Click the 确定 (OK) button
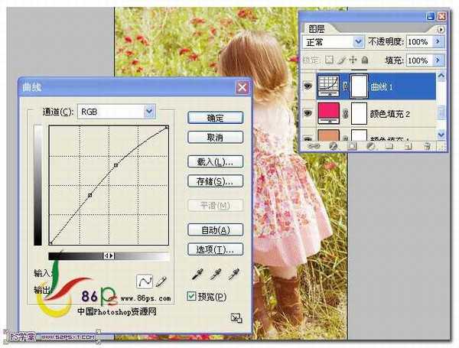This screenshot has height=348, width=459. 215,118
